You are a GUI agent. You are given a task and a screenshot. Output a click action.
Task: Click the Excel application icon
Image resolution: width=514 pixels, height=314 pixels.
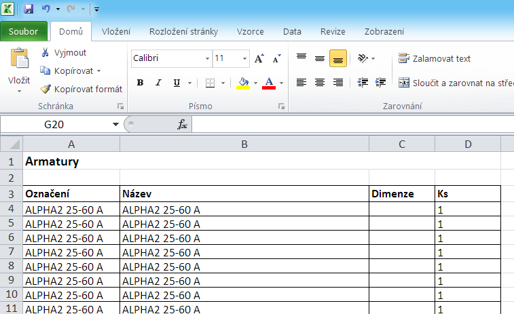7,9
